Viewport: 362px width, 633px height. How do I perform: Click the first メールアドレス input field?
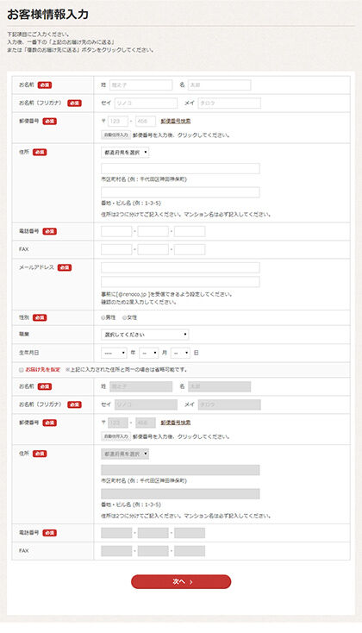click(x=180, y=267)
